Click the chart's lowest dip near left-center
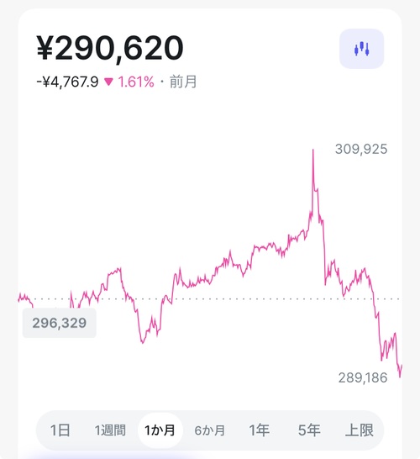 click(143, 342)
